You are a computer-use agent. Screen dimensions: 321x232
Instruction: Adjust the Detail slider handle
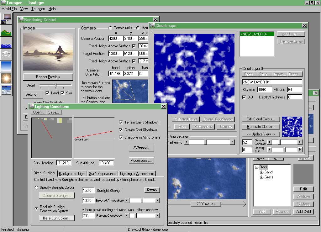coord(55,85)
